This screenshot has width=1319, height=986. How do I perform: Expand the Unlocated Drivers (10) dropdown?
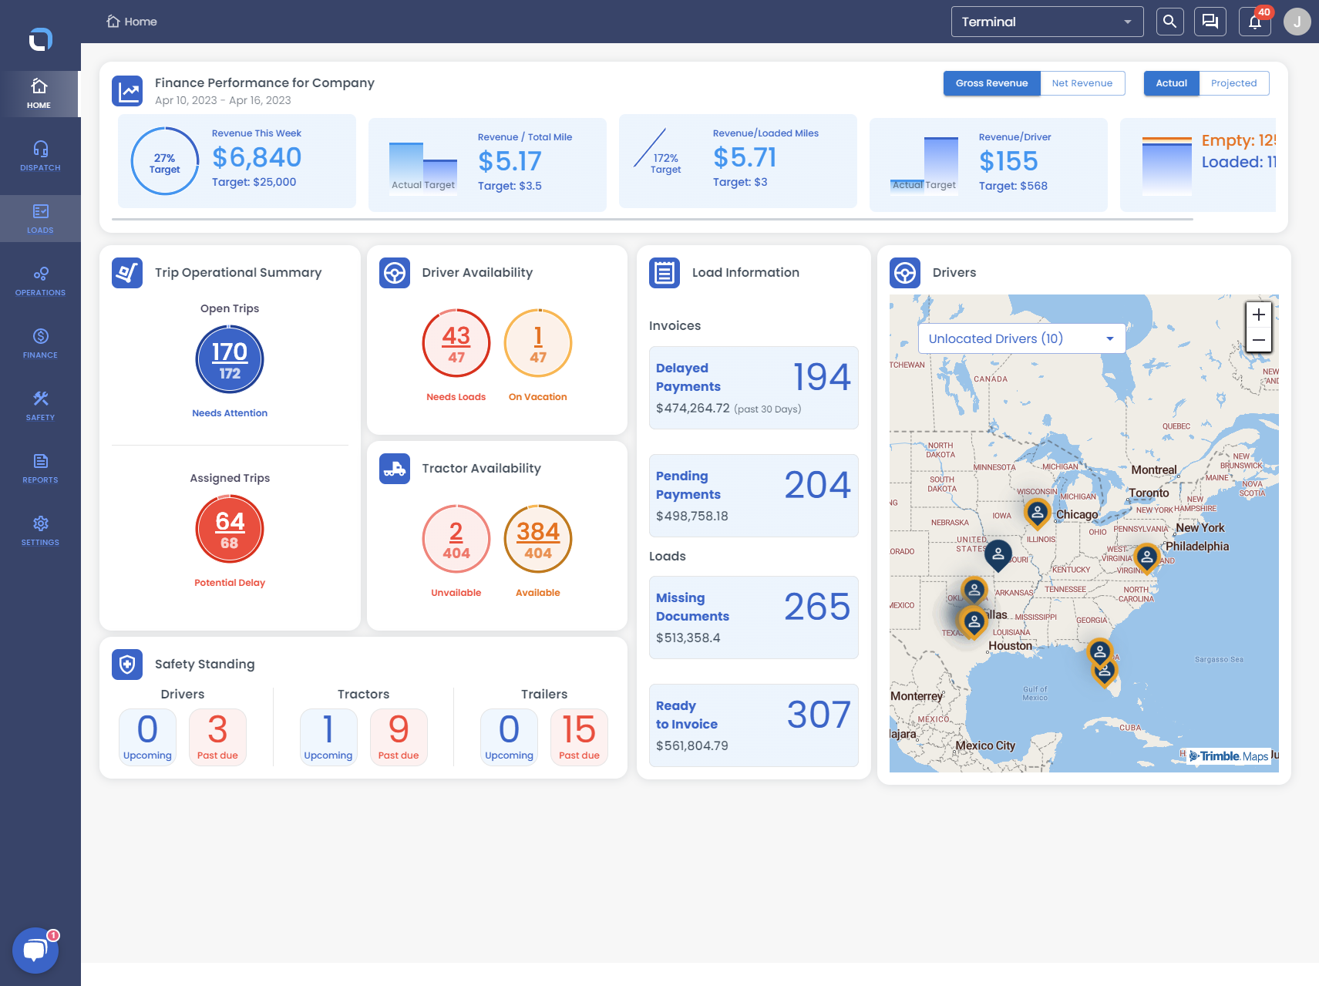pos(1021,338)
